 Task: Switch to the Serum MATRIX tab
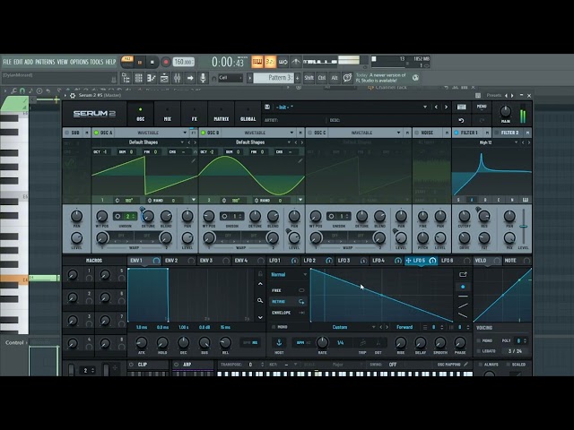tap(222, 114)
